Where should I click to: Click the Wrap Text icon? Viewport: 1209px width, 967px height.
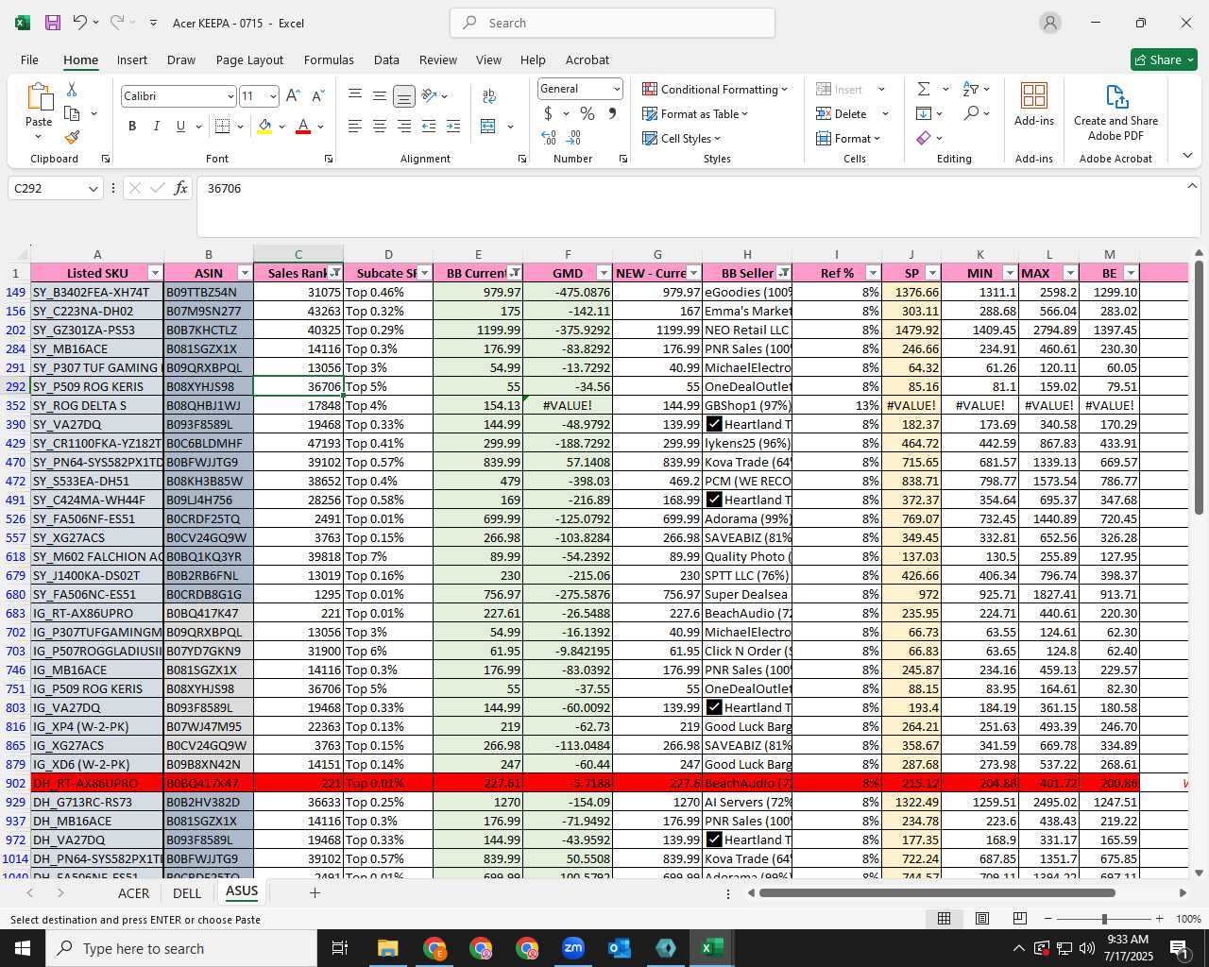click(489, 96)
